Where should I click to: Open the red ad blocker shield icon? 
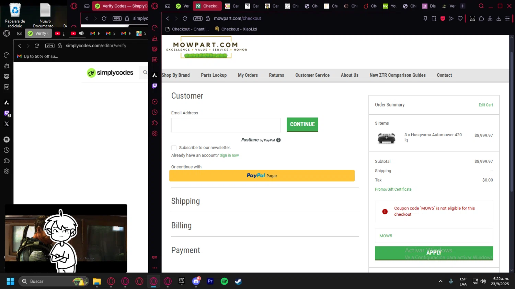443,18
